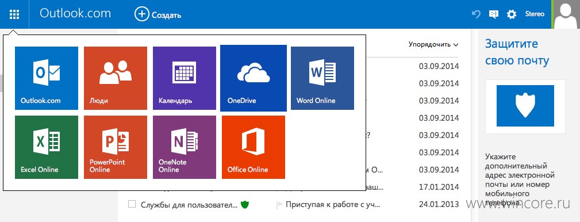Open the Люди (People) tile
Image resolution: width=580 pixels, height=222 pixels.
[116, 78]
